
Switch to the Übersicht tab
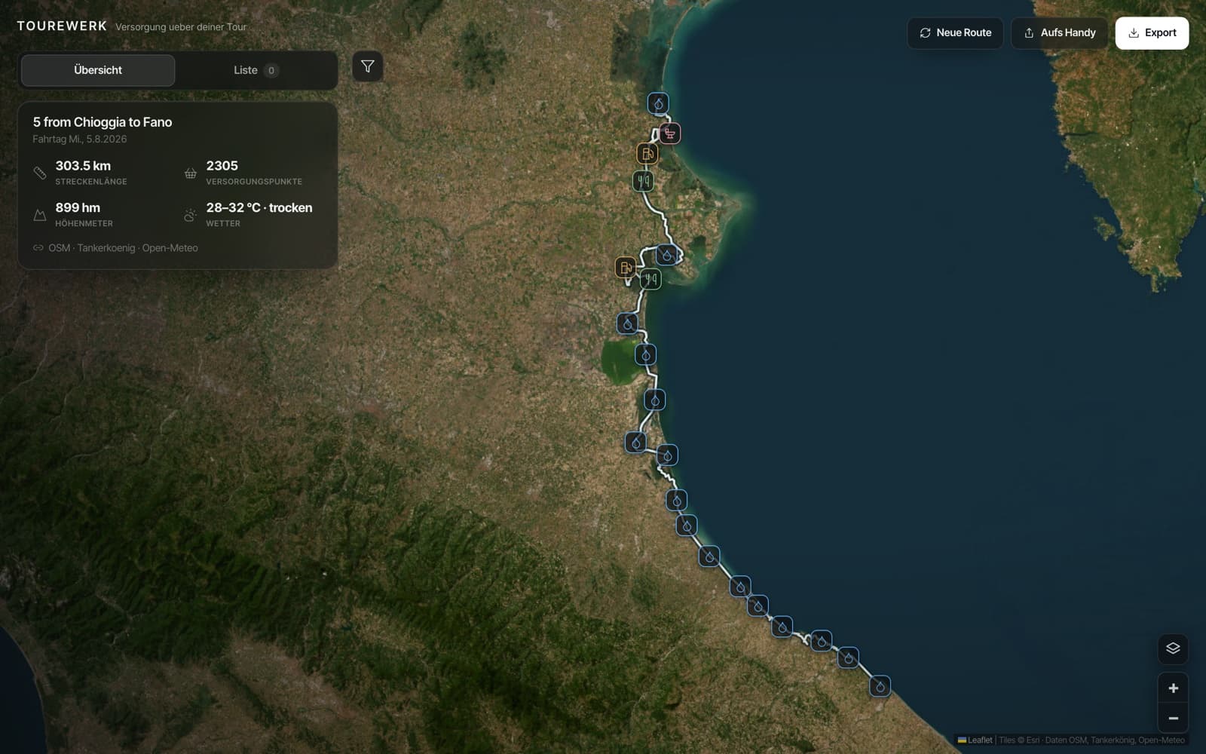tap(98, 70)
